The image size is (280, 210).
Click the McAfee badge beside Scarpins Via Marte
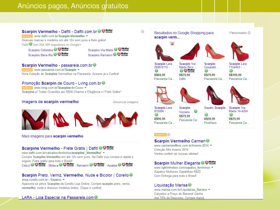click(x=124, y=49)
